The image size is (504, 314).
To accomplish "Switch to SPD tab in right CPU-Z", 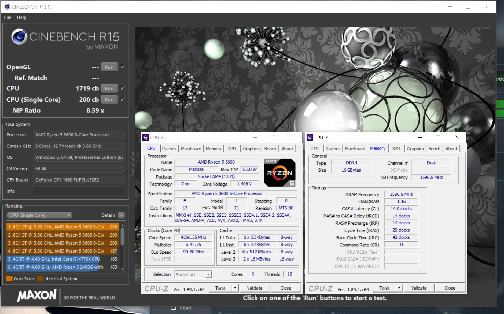I will tap(396, 149).
